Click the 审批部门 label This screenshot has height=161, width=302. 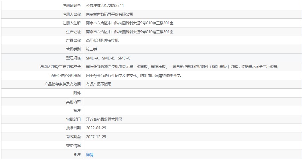(x=73, y=120)
